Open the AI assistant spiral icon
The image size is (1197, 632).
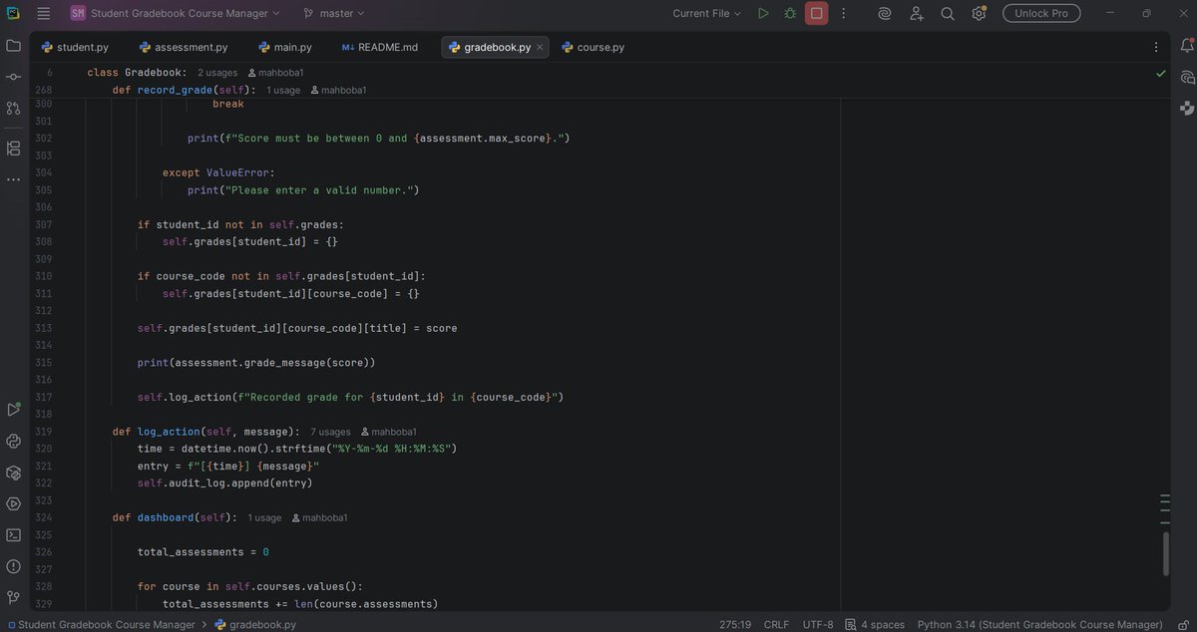coord(885,13)
